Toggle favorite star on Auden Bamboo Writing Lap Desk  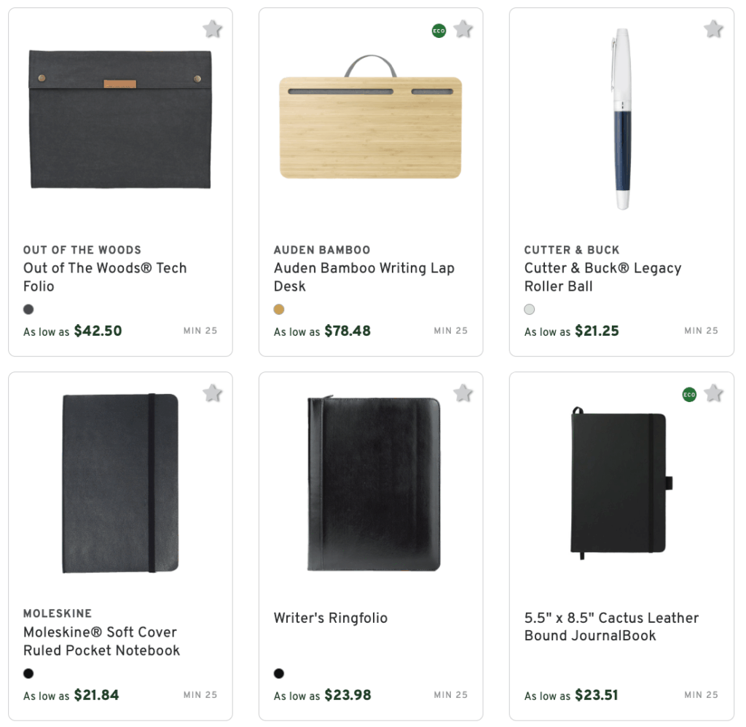click(463, 30)
